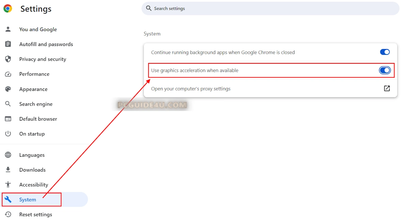Select System in the settings sidebar
This screenshot has height=224, width=409.
pos(28,200)
